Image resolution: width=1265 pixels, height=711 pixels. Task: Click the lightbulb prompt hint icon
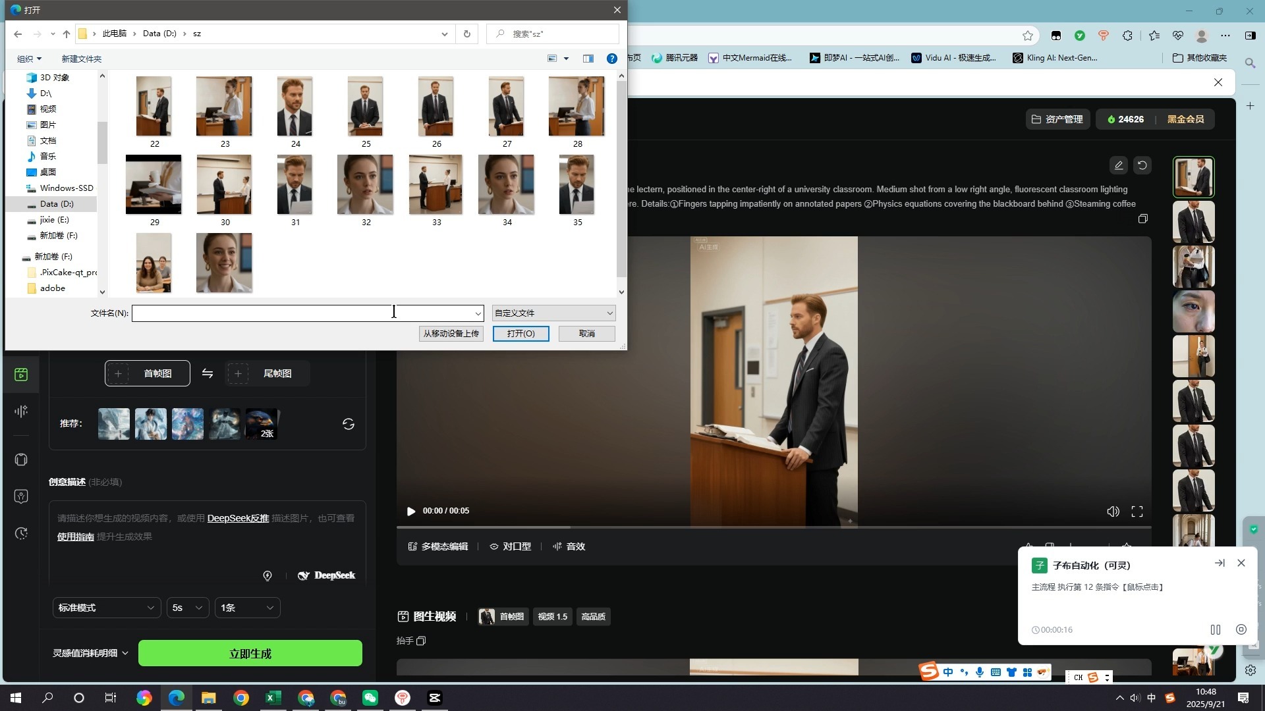point(267,576)
